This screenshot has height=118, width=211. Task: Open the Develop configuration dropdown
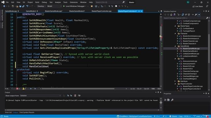[41, 6]
